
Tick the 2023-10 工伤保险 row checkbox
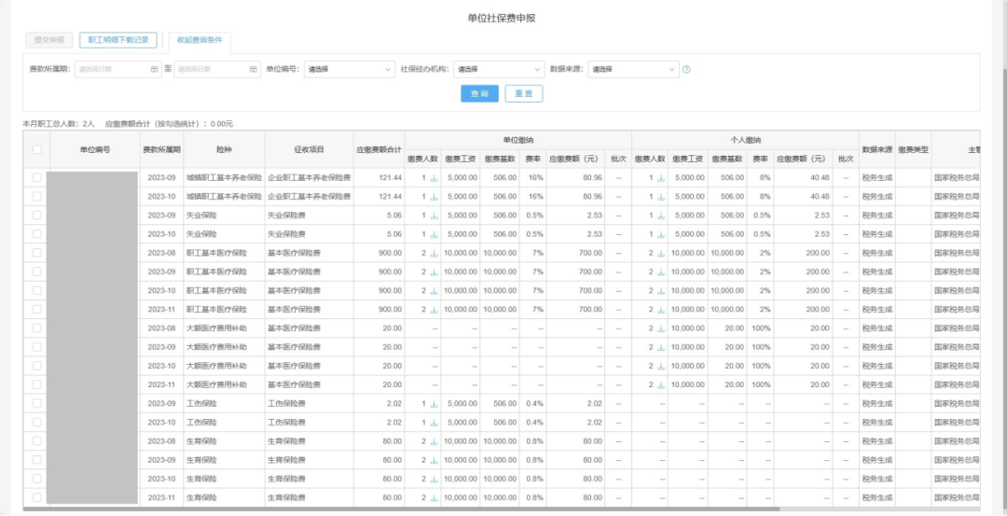[x=36, y=422]
